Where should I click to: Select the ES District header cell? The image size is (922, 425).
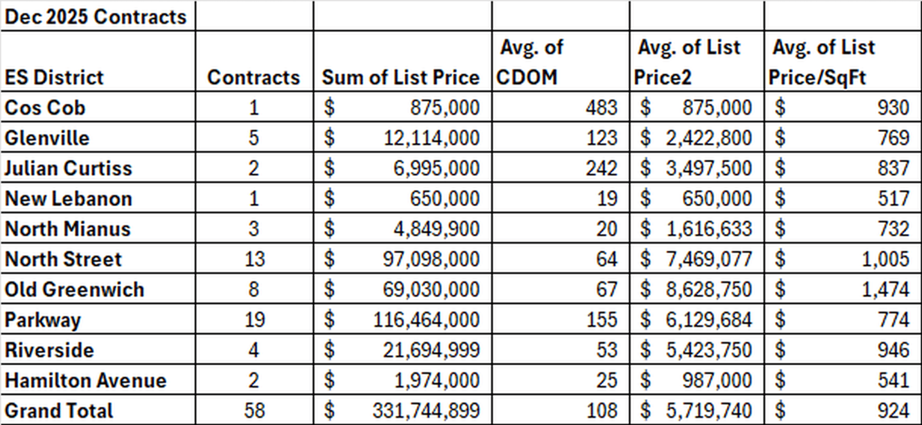(54, 77)
